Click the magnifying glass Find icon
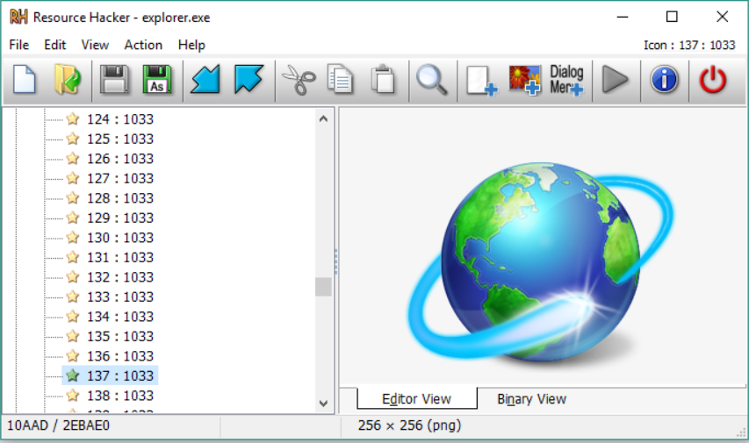The image size is (749, 443). (432, 80)
